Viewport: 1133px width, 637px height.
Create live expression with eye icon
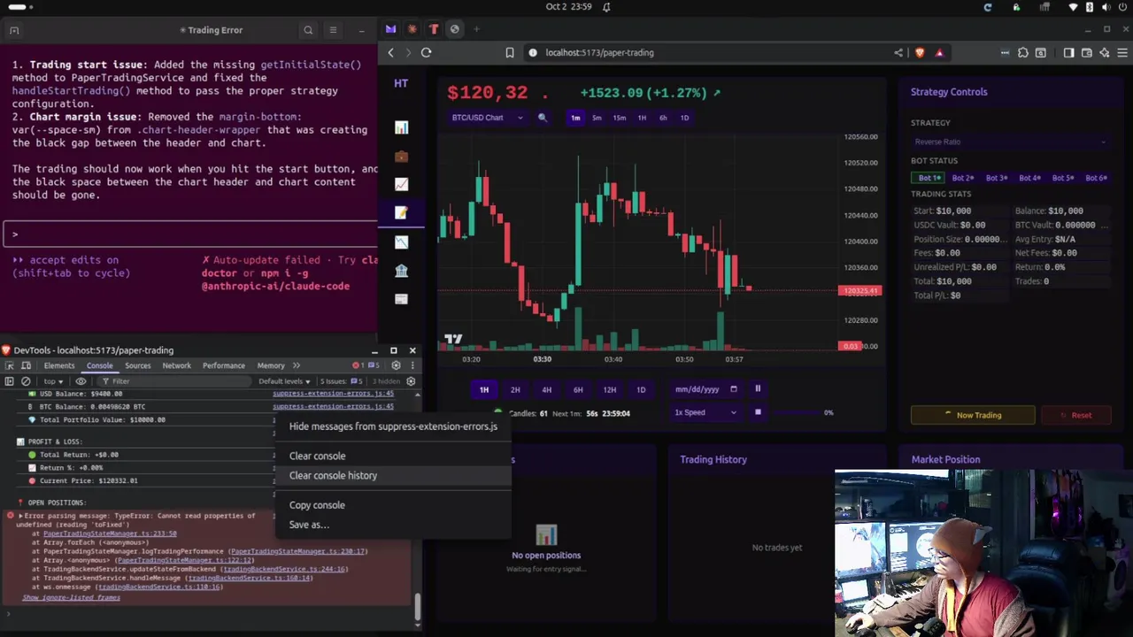81,381
